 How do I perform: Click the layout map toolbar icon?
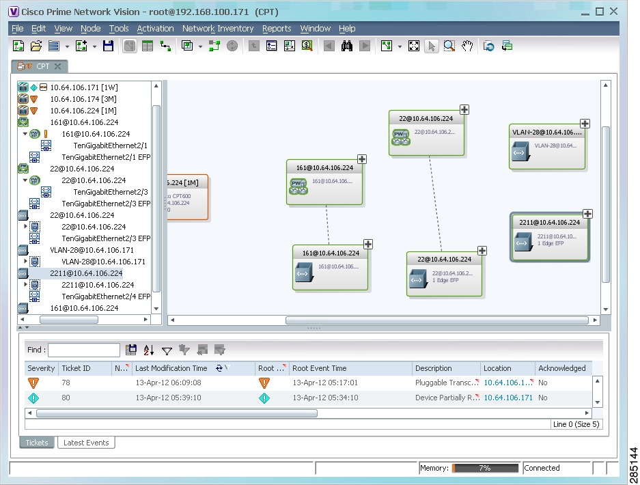387,46
